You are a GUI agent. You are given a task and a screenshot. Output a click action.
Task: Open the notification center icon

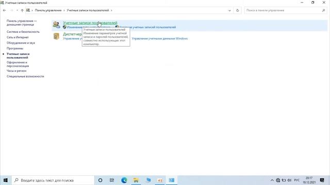[x=322, y=180]
